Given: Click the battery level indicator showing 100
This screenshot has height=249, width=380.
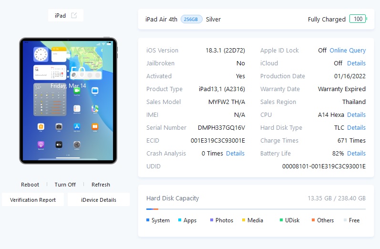Looking at the screenshot, I should (358, 19).
